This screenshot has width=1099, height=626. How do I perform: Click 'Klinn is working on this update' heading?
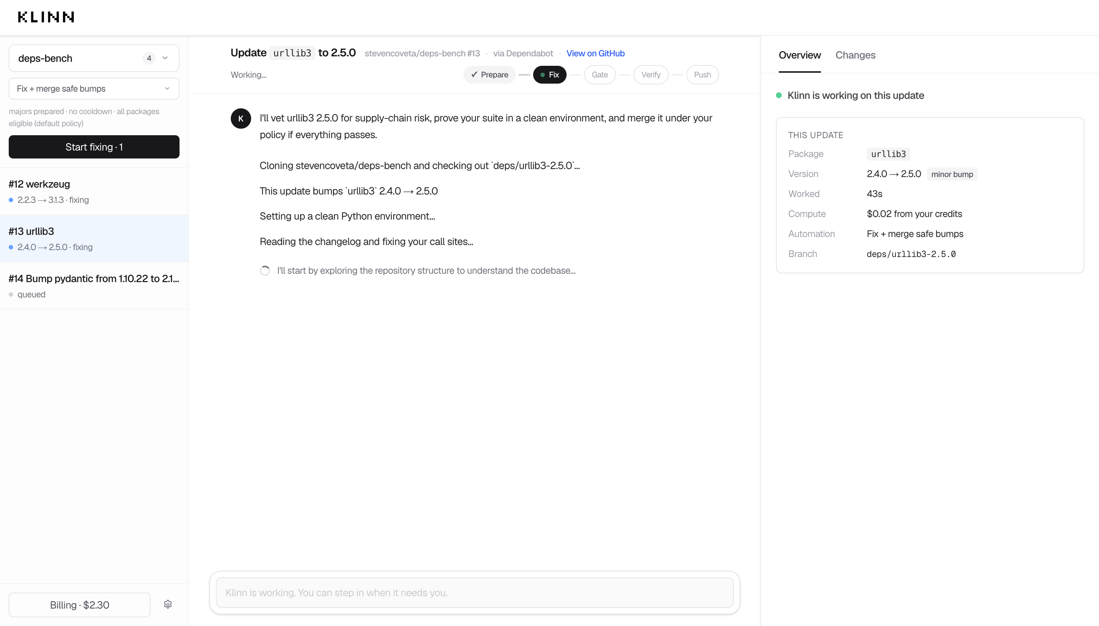tap(855, 96)
